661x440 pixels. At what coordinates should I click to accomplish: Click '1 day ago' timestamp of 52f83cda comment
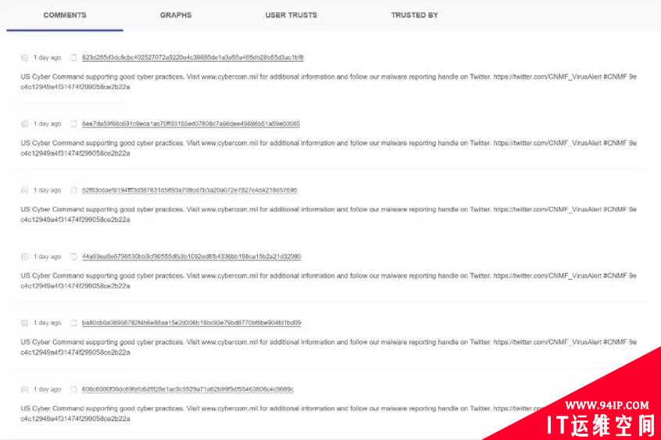tap(47, 190)
